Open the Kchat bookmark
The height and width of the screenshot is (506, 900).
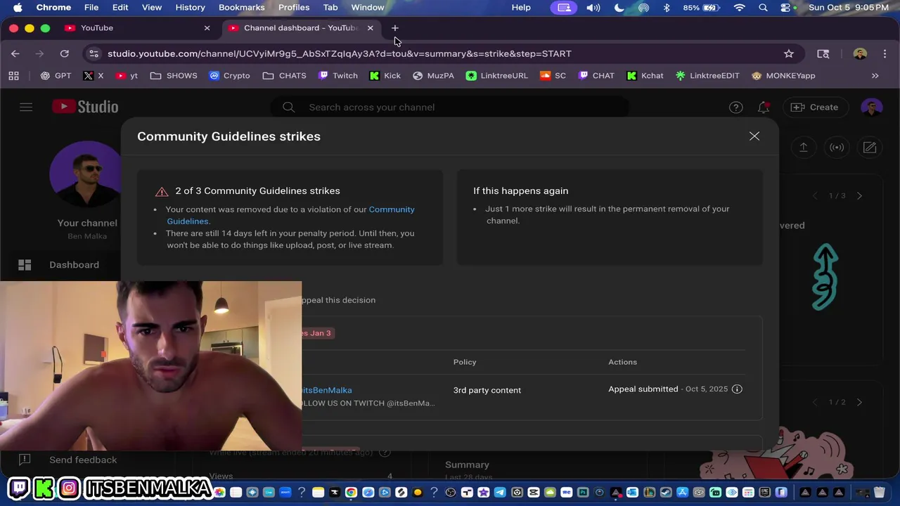[645, 76]
